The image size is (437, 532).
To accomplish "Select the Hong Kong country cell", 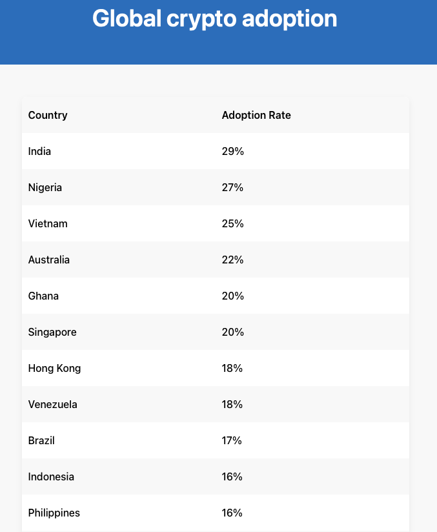I will [54, 369].
